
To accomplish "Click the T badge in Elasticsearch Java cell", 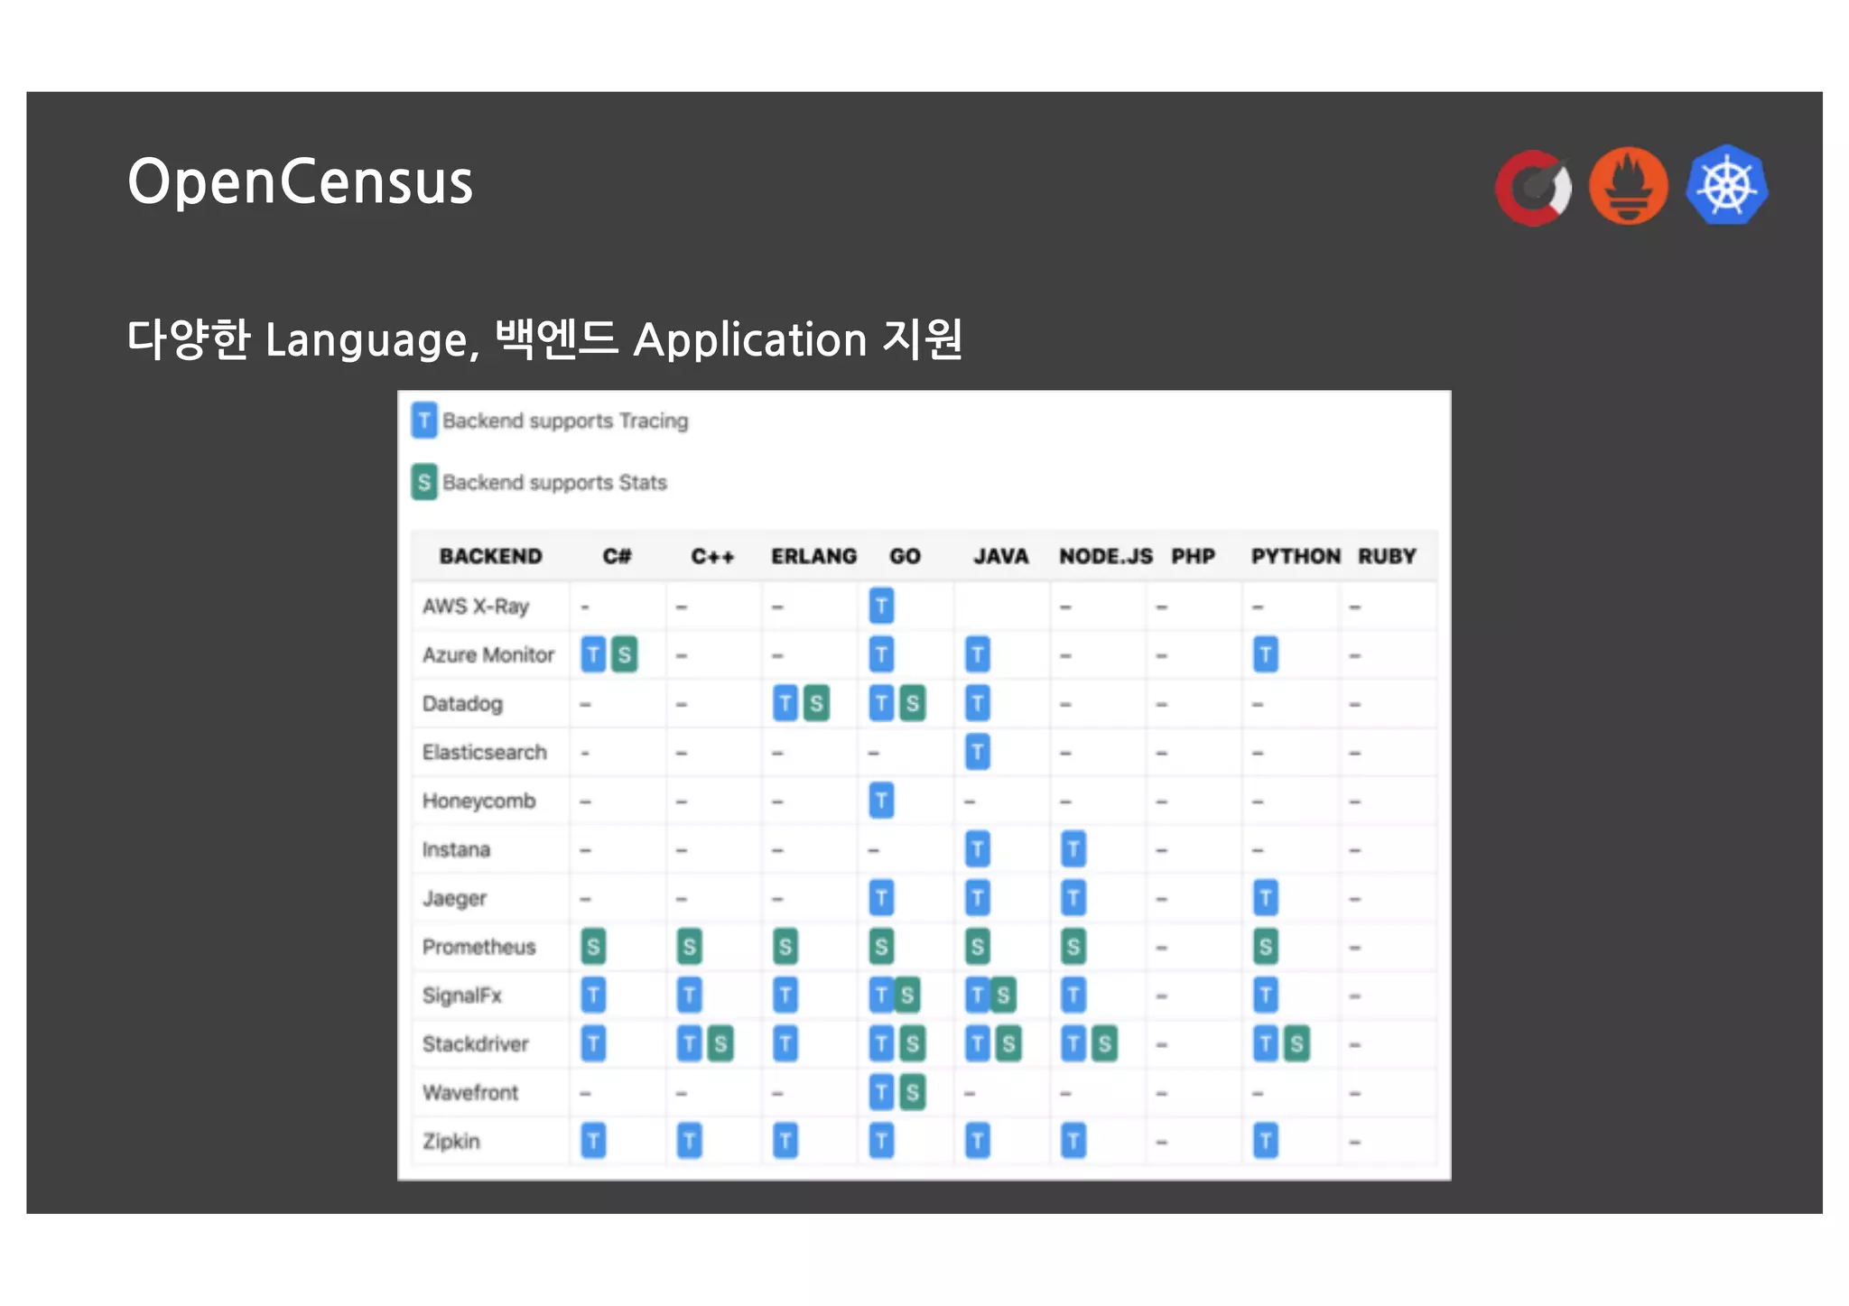I will coord(977,752).
